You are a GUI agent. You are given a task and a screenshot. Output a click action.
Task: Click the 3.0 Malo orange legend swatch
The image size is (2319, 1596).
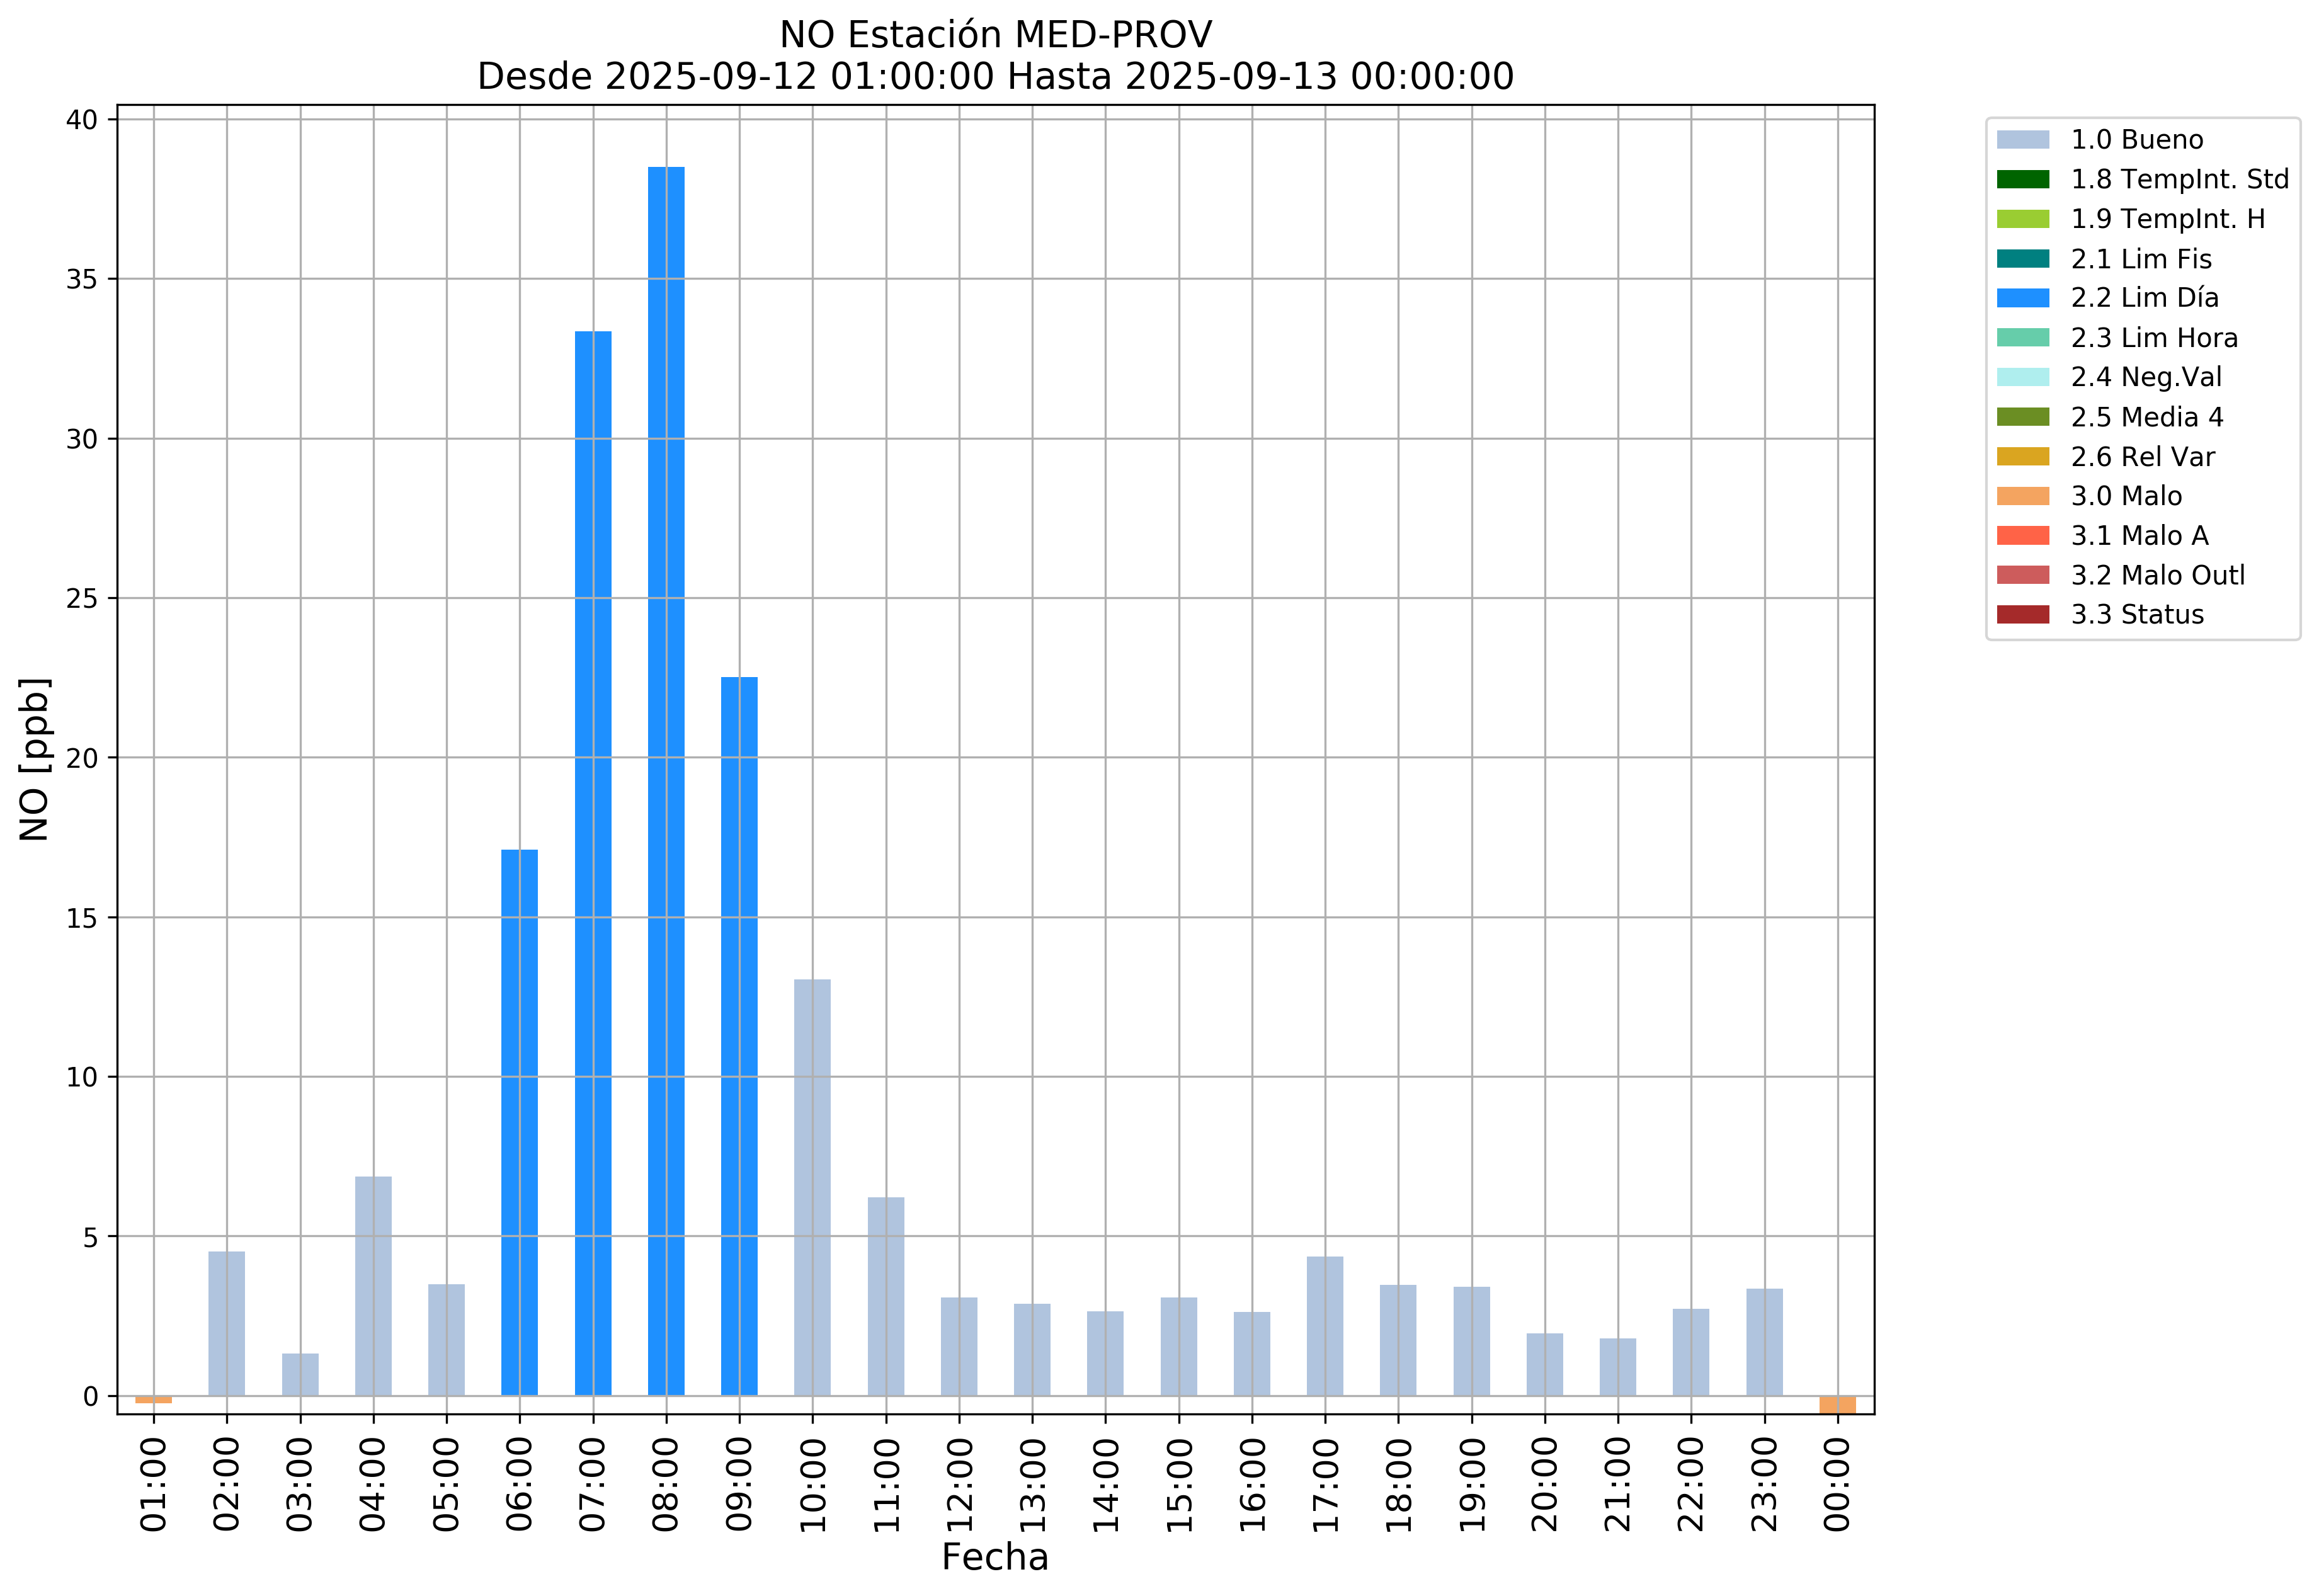coord(2022,496)
